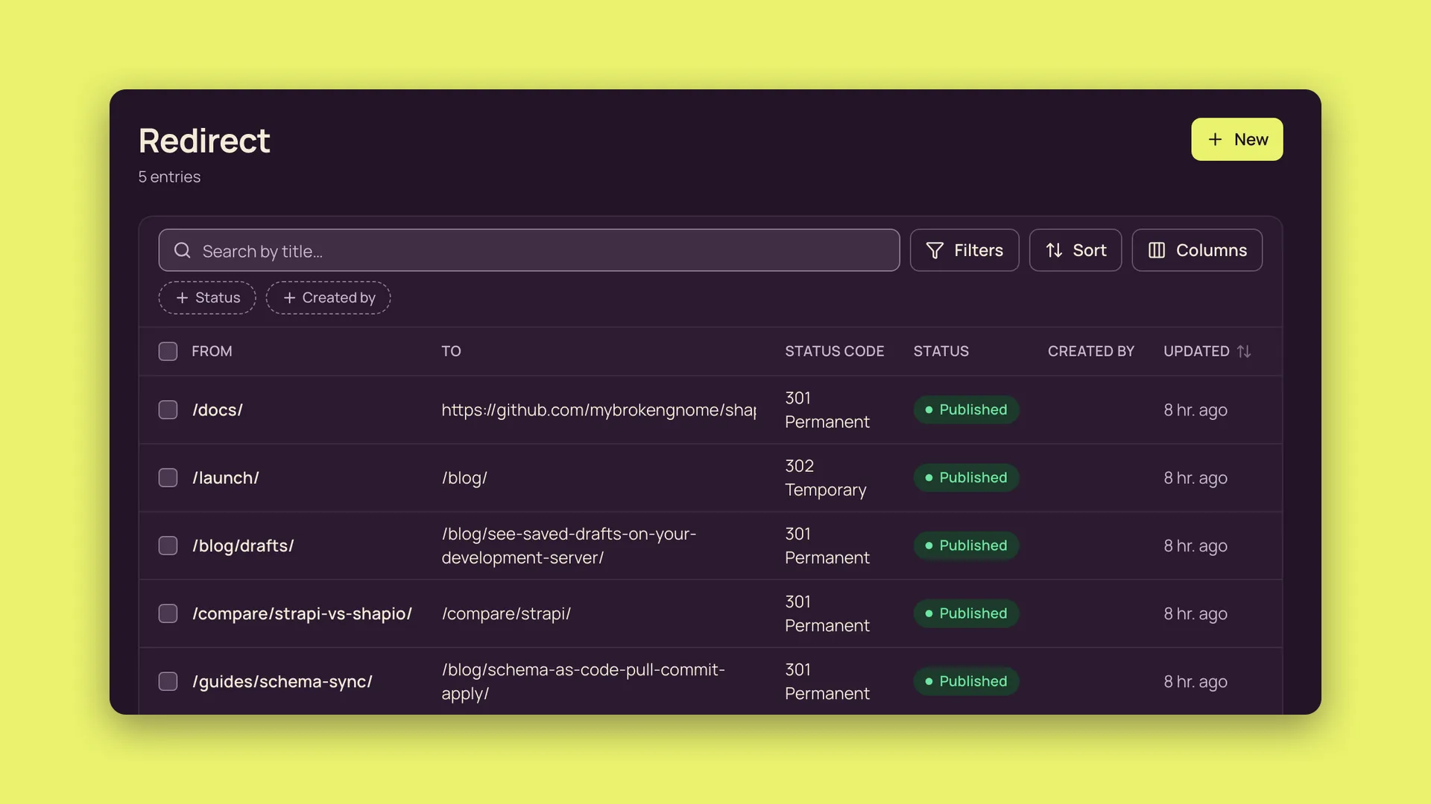Click plus icon on Created by chip
Screen dimensions: 1431x804
pyautogui.click(x=289, y=298)
